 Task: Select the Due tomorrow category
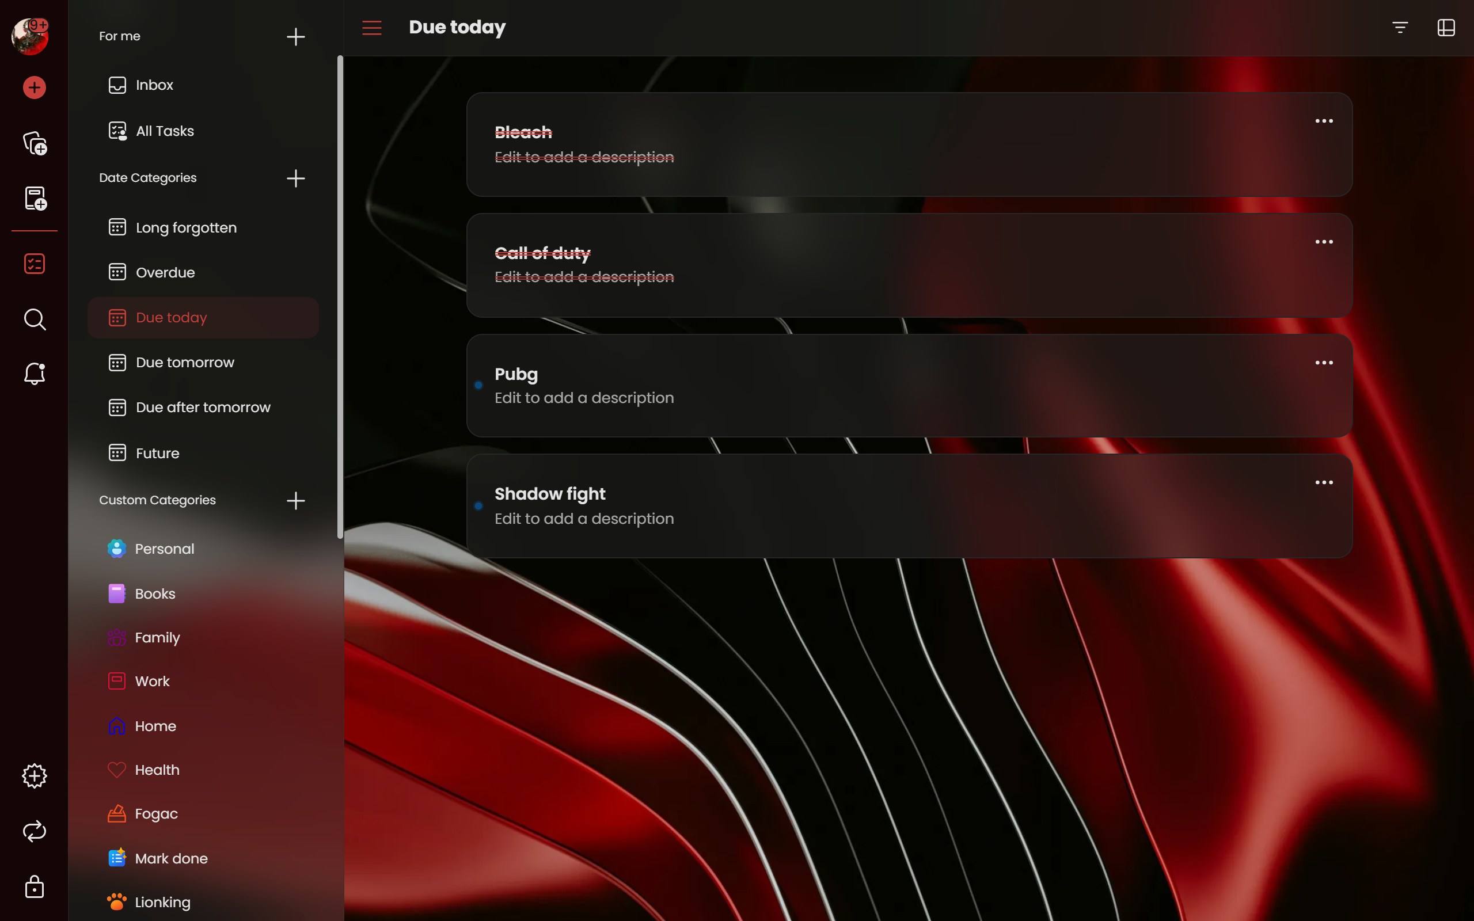click(x=185, y=363)
